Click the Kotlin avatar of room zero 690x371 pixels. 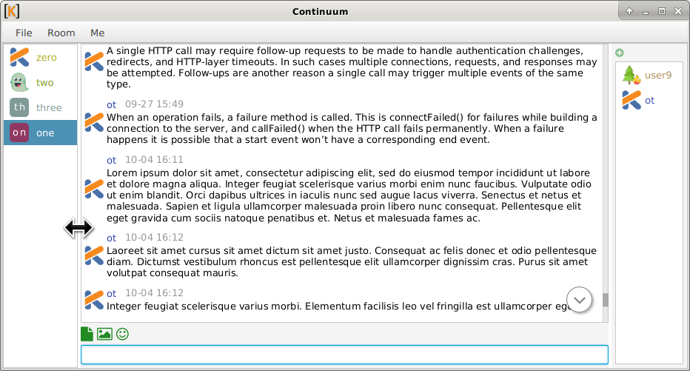click(19, 57)
